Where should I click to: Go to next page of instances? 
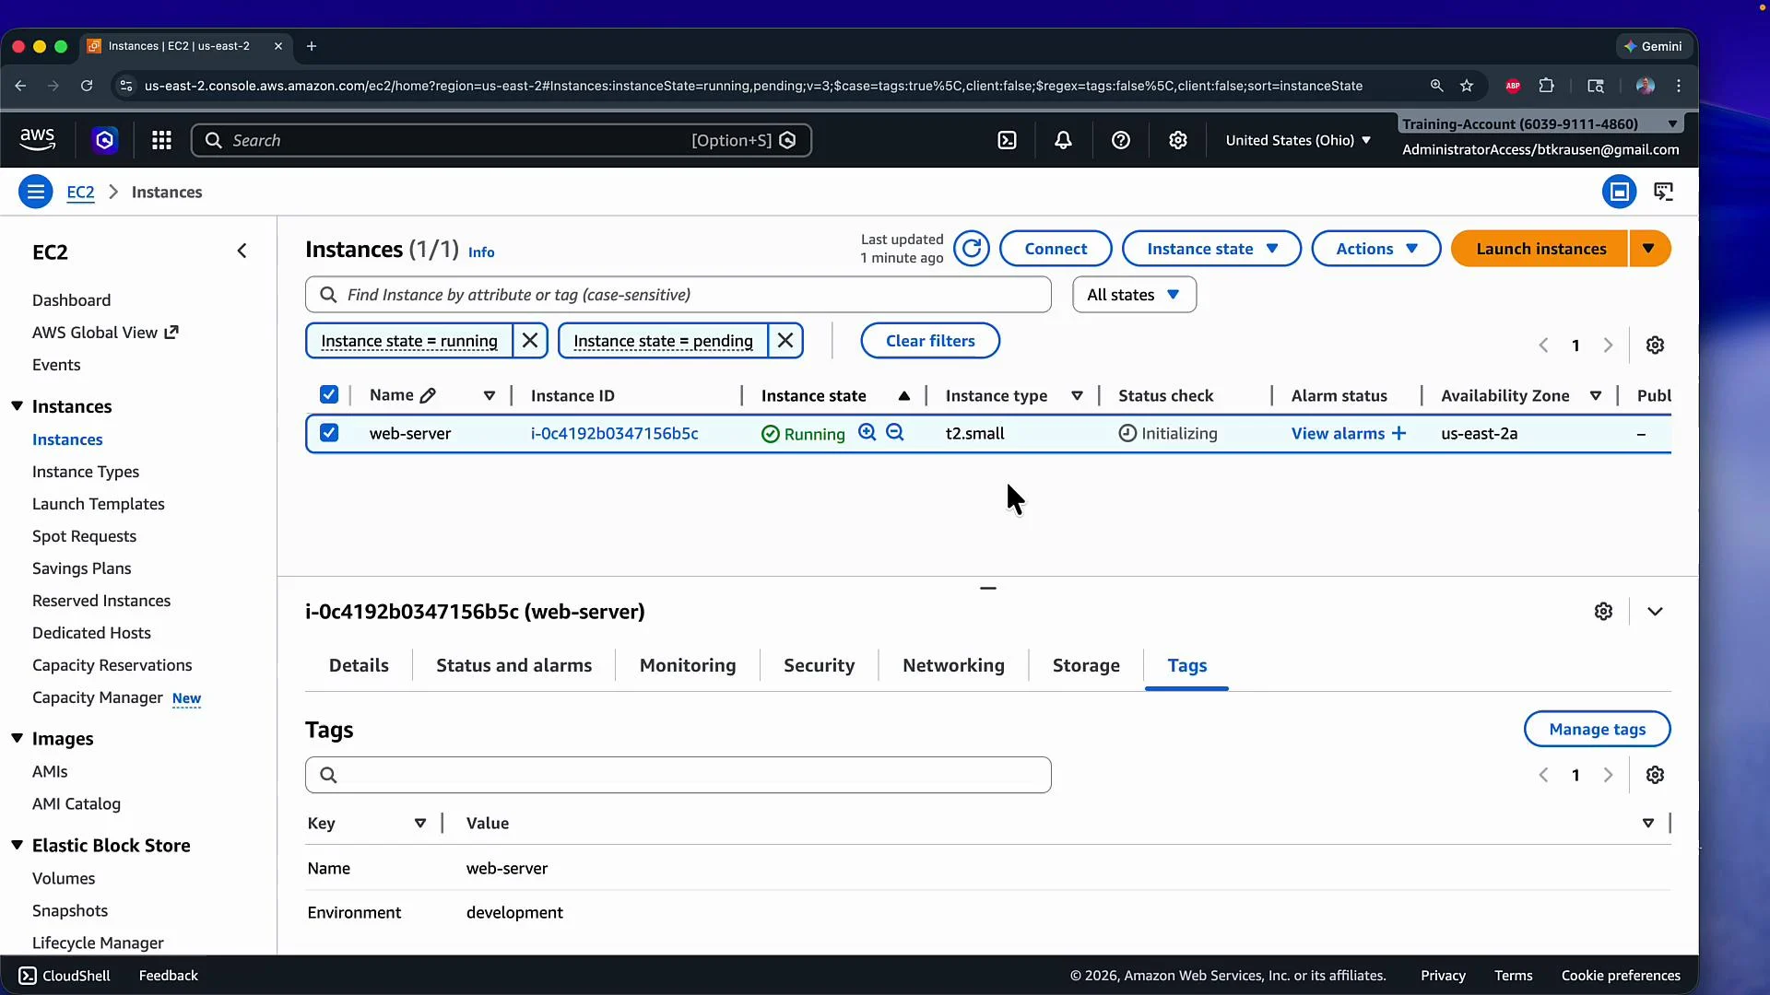click(x=1608, y=345)
